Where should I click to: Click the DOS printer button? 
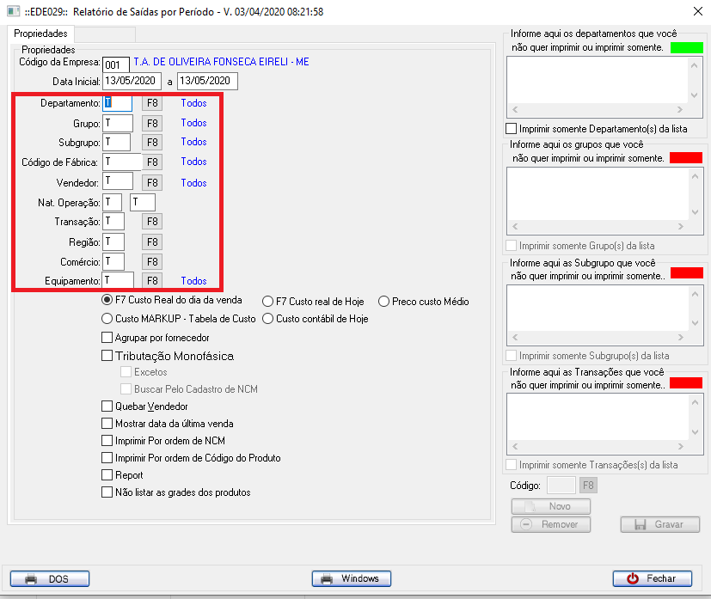point(50,578)
